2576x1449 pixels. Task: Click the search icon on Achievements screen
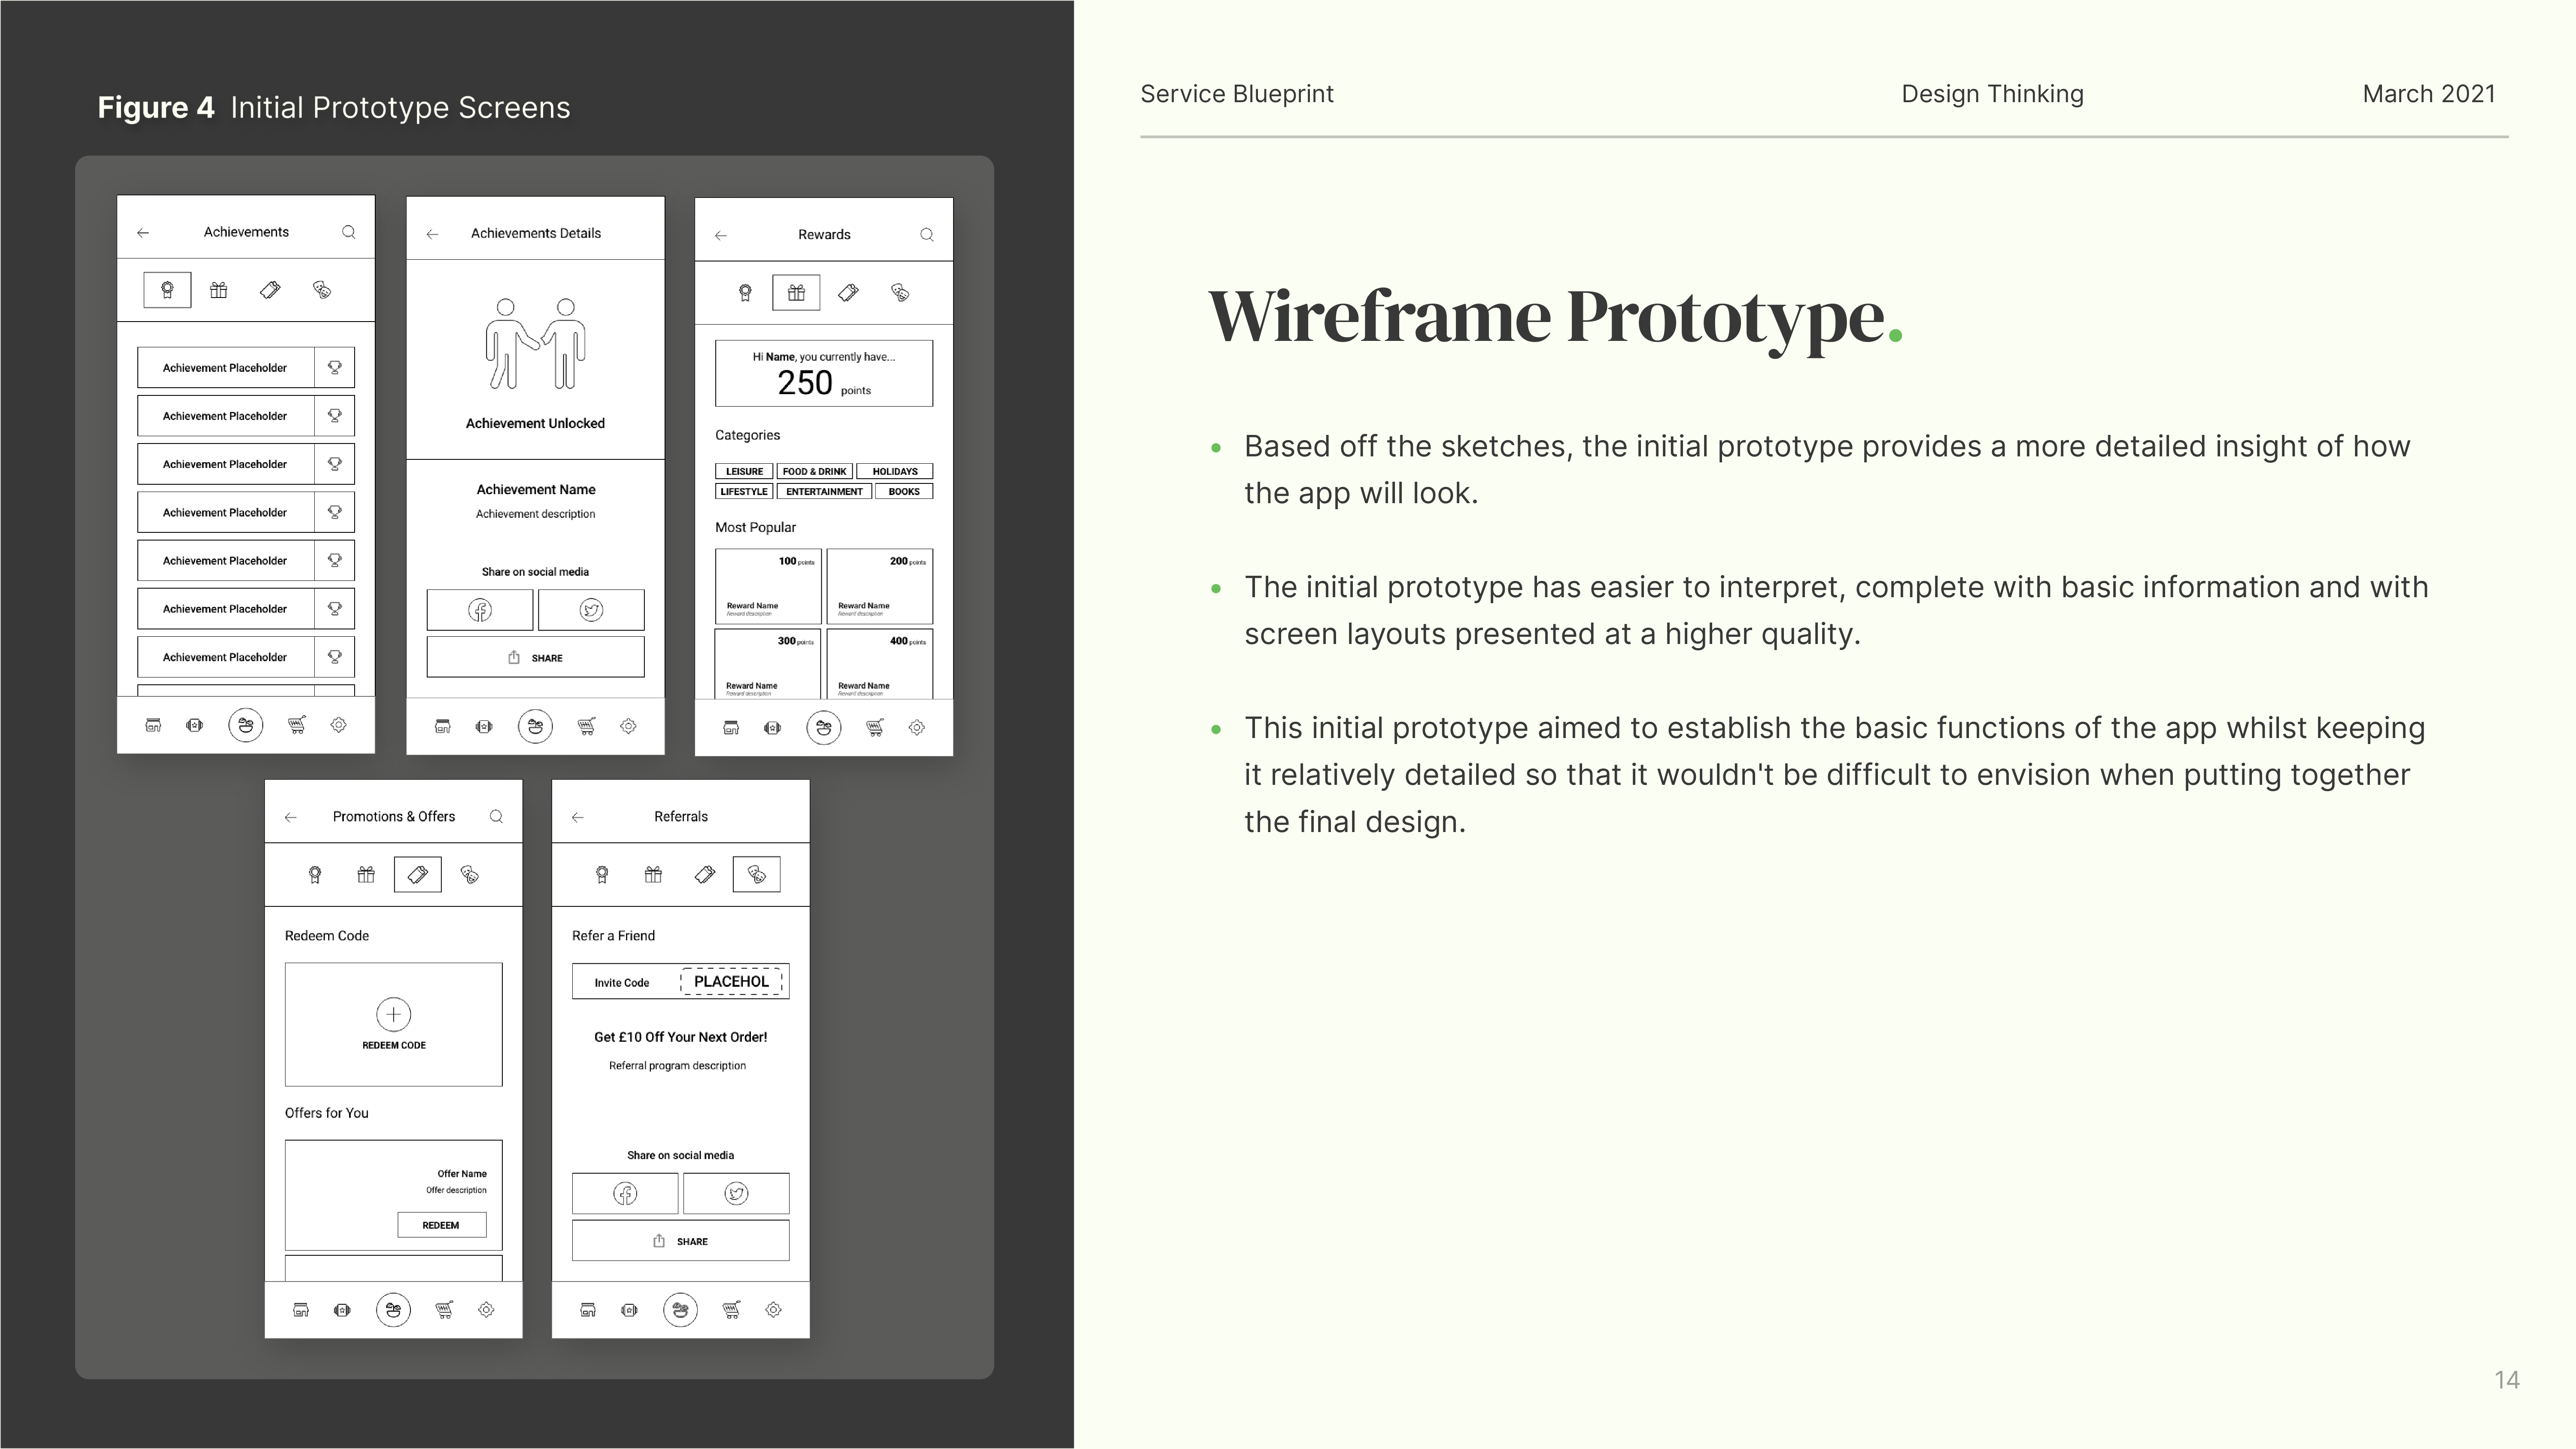(348, 232)
